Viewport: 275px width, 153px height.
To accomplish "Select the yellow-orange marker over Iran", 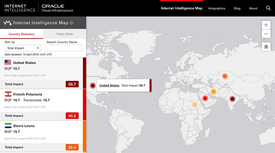I will [213, 91].
